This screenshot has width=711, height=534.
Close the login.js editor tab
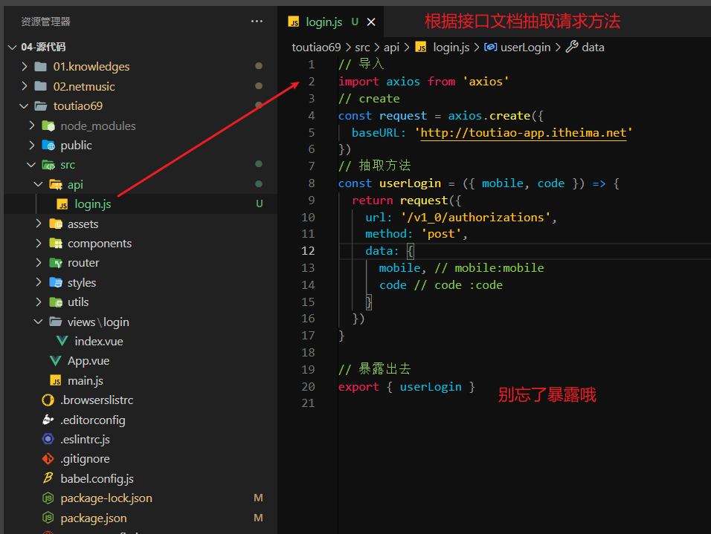coord(371,22)
